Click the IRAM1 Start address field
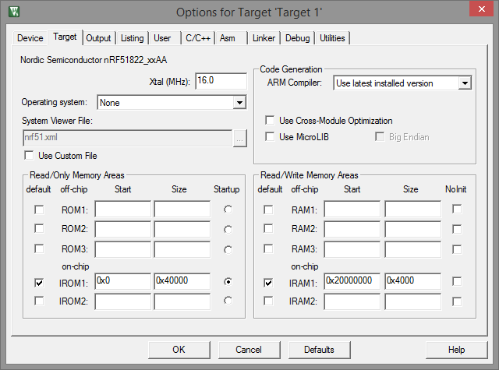This screenshot has width=499, height=370. (352, 280)
